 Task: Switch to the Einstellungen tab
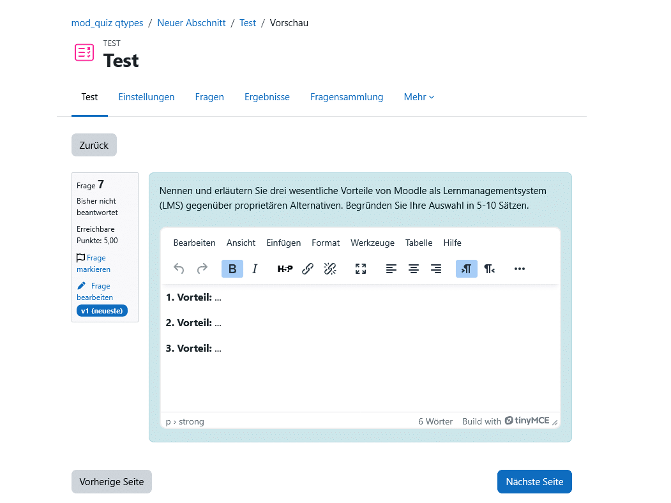point(146,97)
